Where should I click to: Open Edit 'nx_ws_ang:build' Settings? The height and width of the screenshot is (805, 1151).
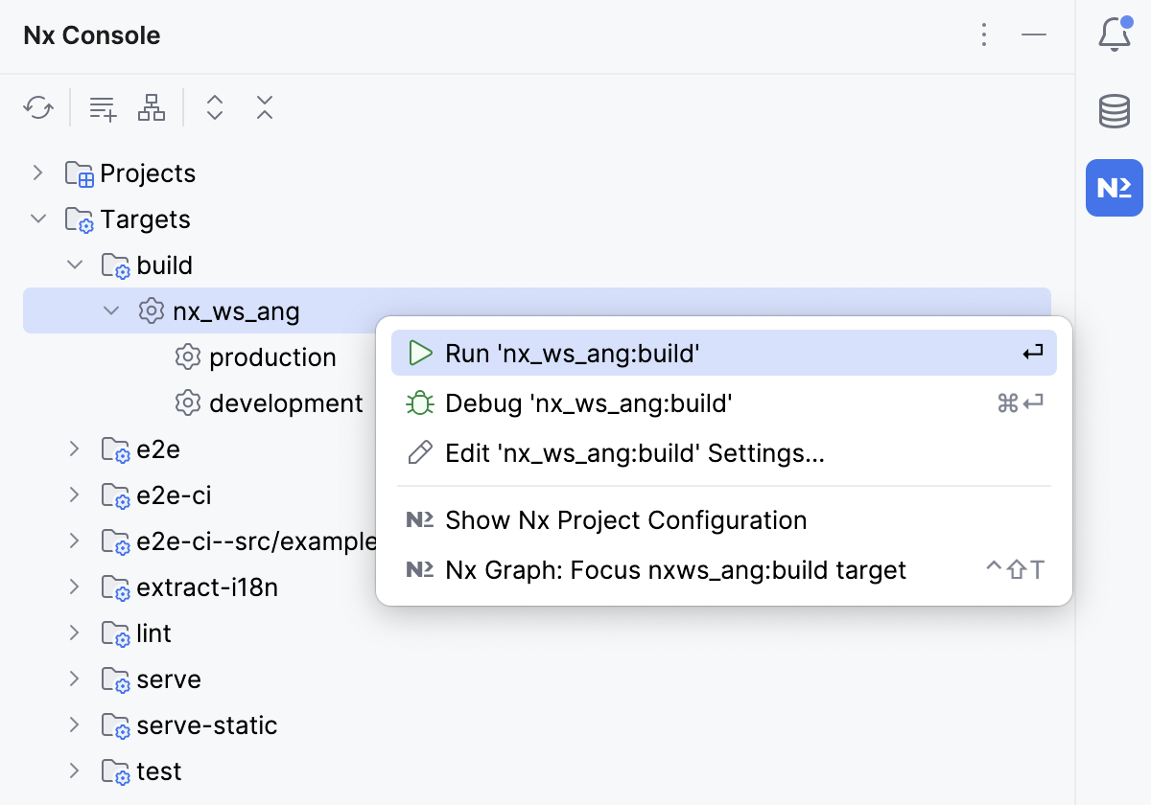[634, 452]
